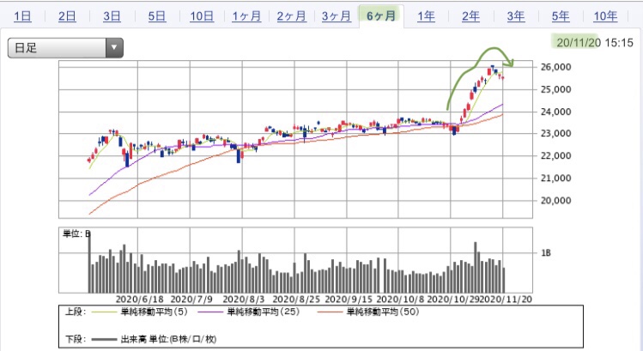The image size is (643, 351).
Task: Click the 2020/6/18 date label
Action: [x=139, y=300]
